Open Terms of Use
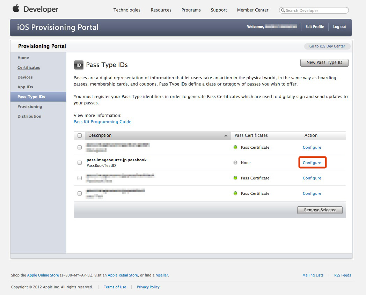This screenshot has height=295, width=366. pos(115,287)
